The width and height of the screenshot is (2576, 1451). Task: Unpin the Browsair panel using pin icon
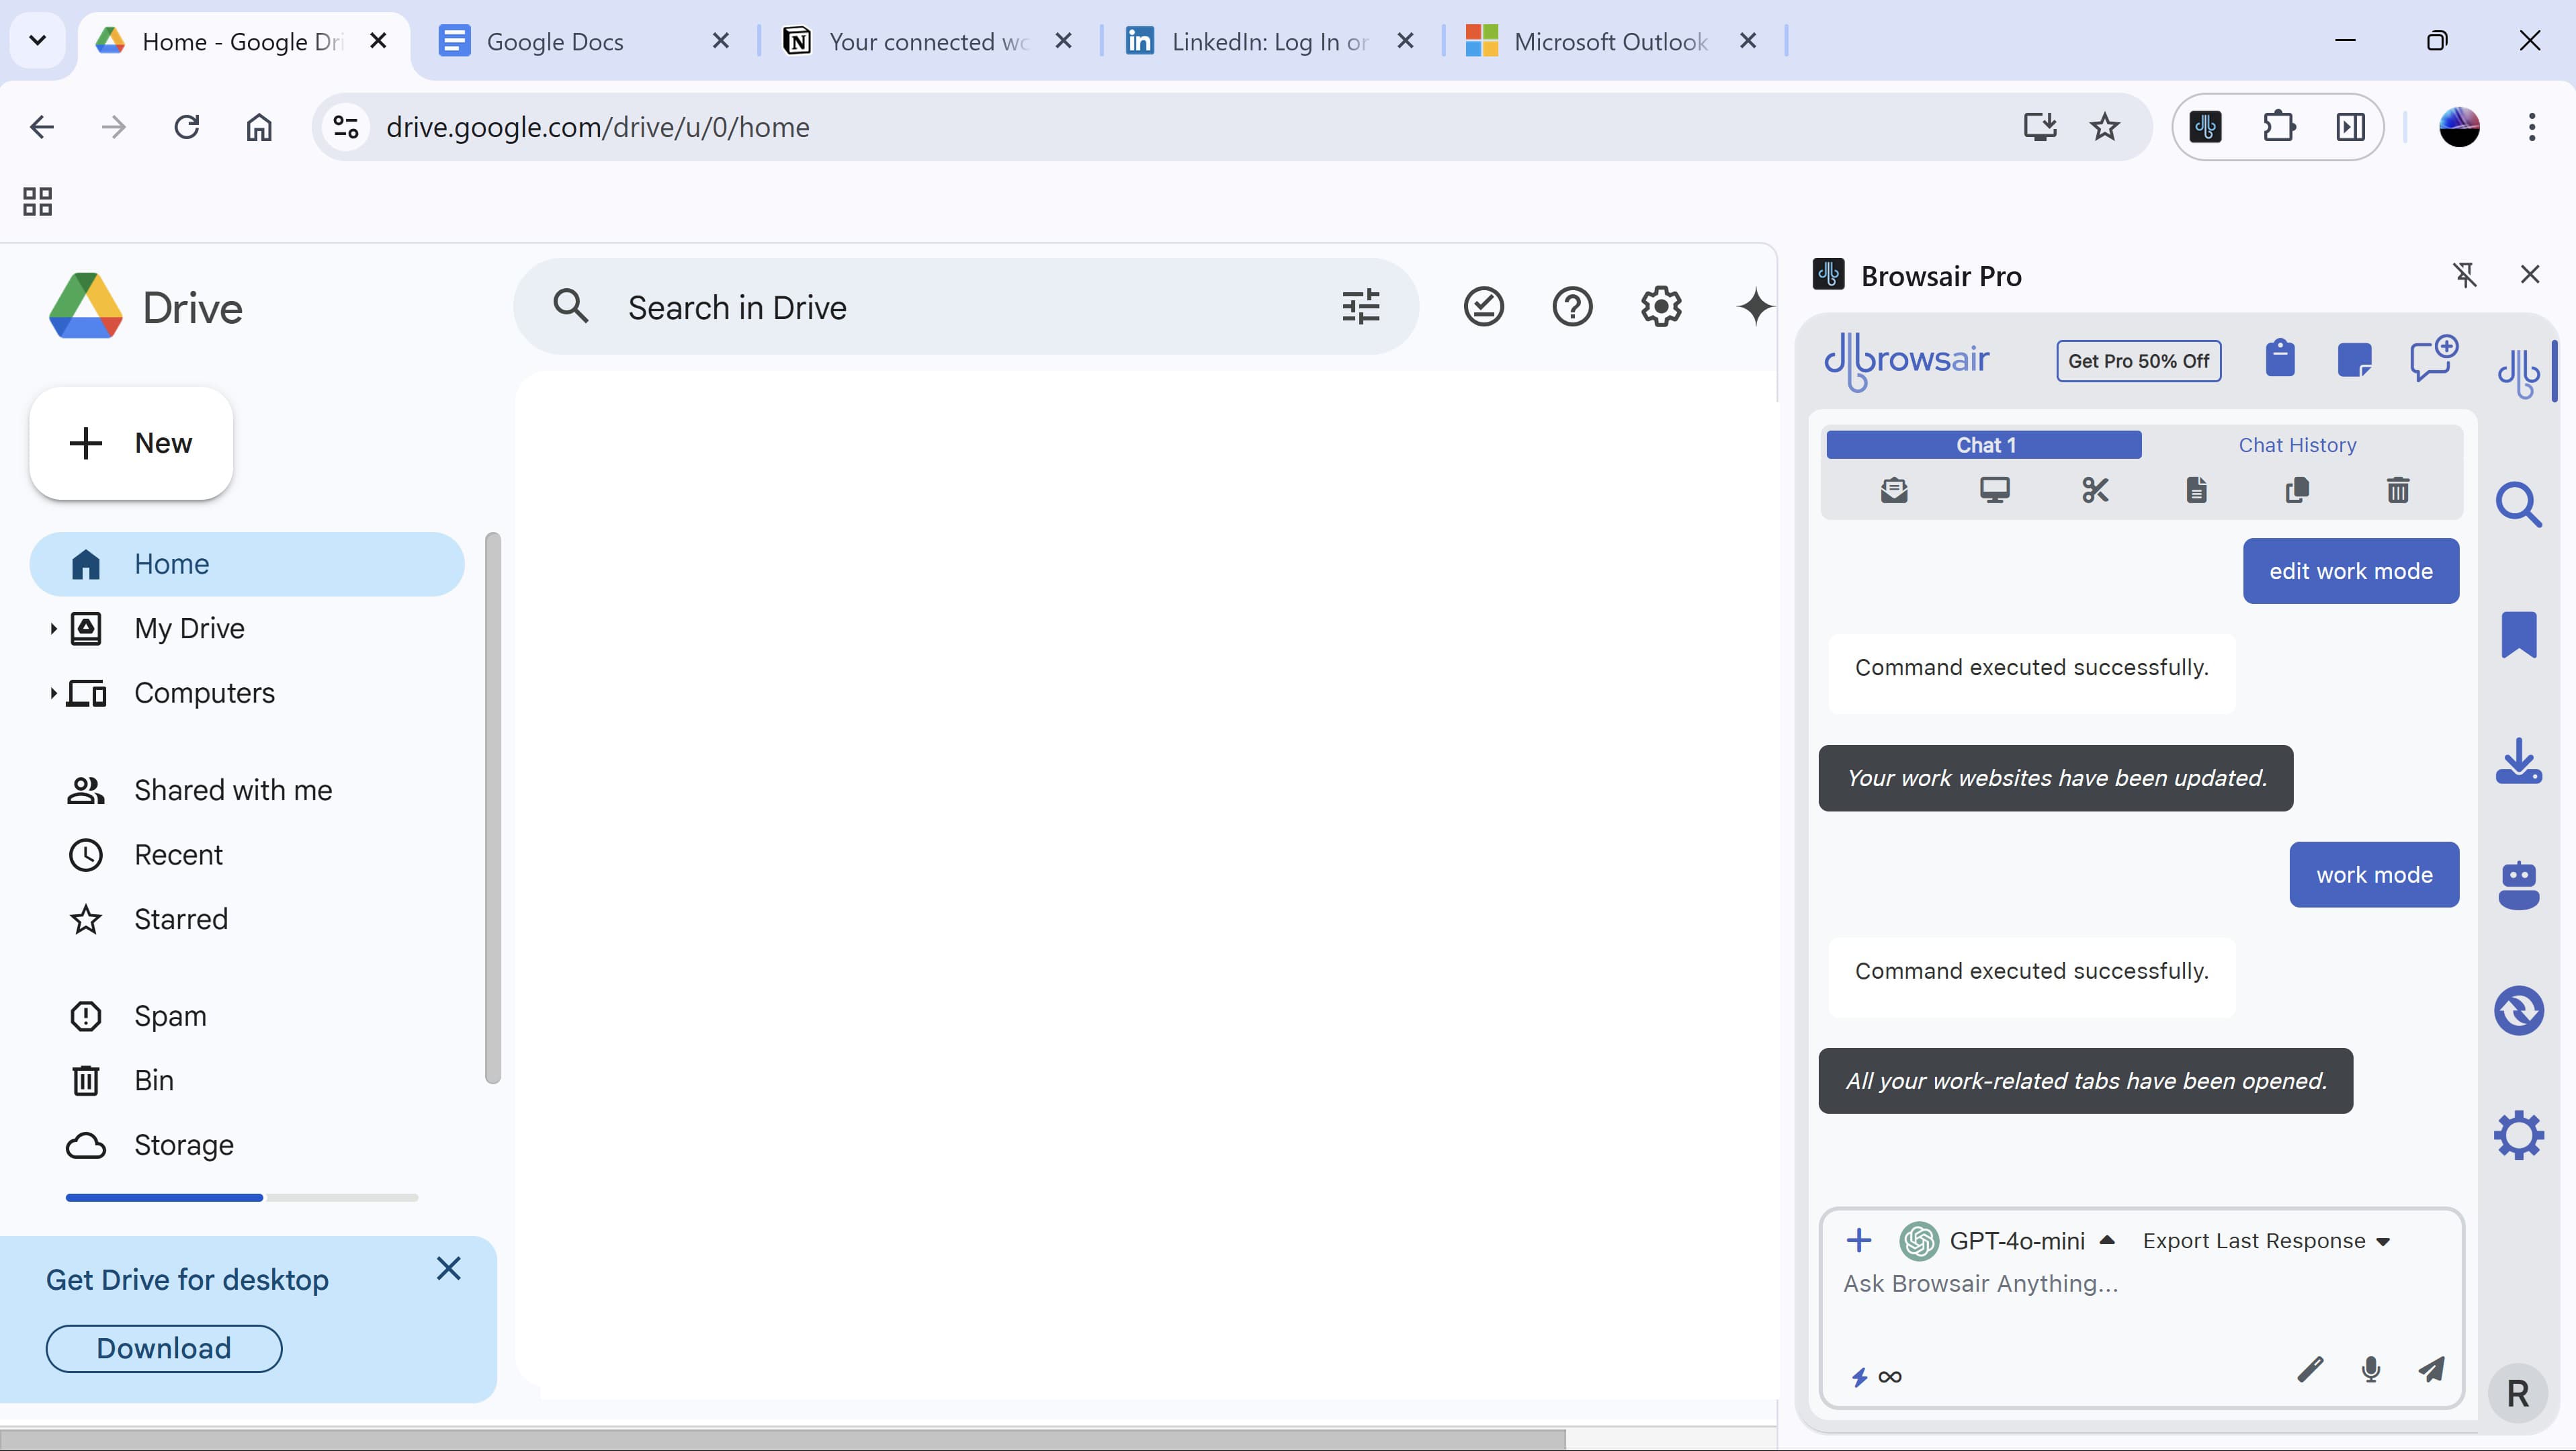pos(2464,274)
